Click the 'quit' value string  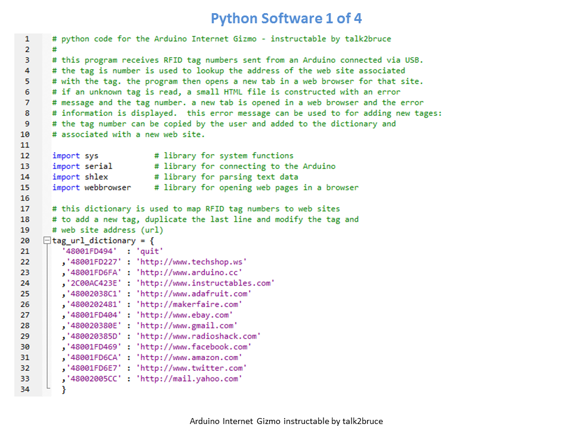pos(149,251)
